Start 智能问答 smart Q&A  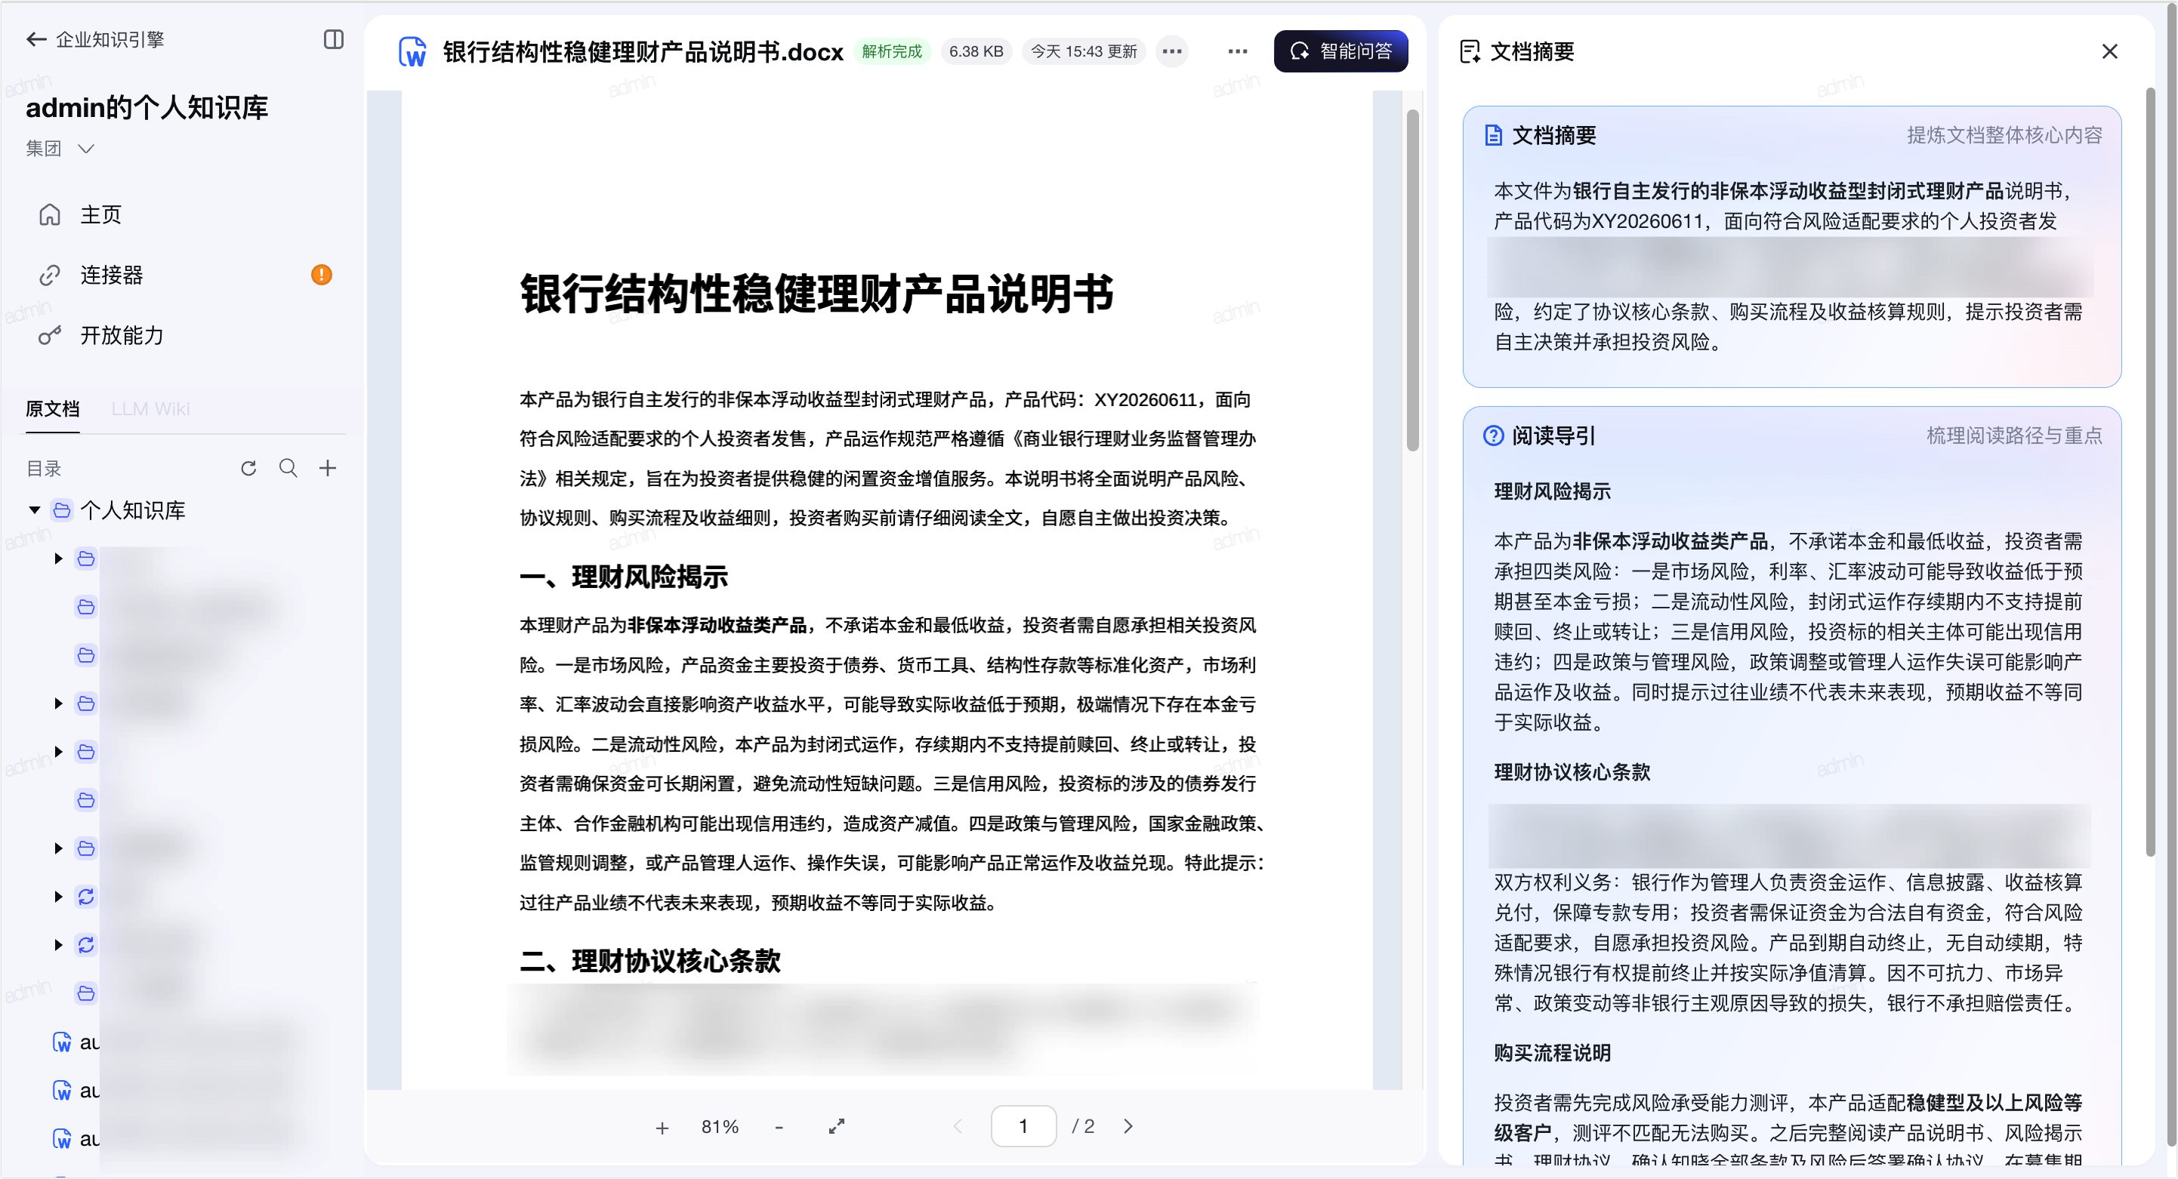[x=1340, y=51]
